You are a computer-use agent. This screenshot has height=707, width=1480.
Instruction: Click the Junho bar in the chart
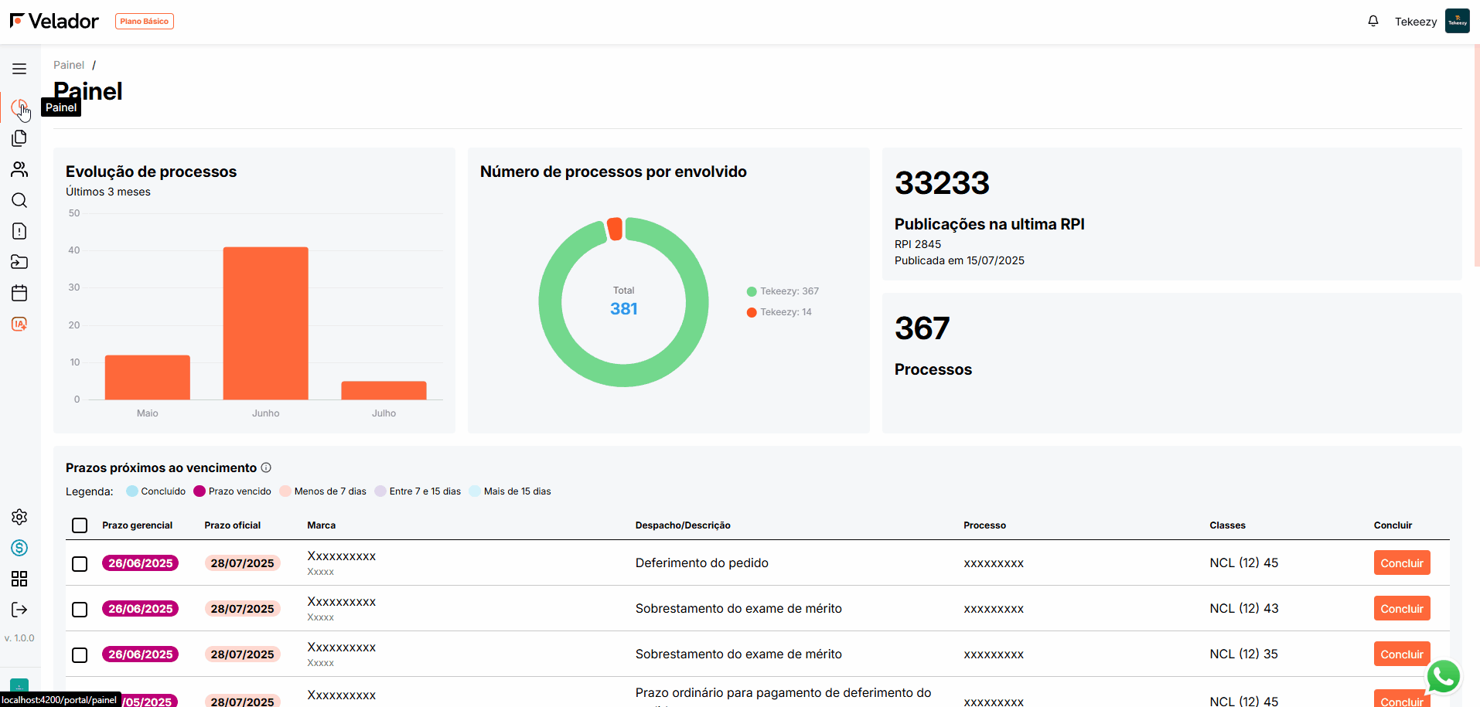[x=265, y=323]
